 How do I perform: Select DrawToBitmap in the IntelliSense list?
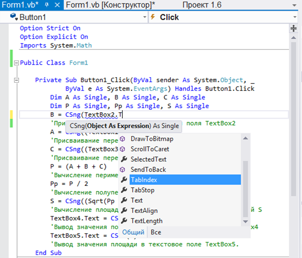point(152,139)
